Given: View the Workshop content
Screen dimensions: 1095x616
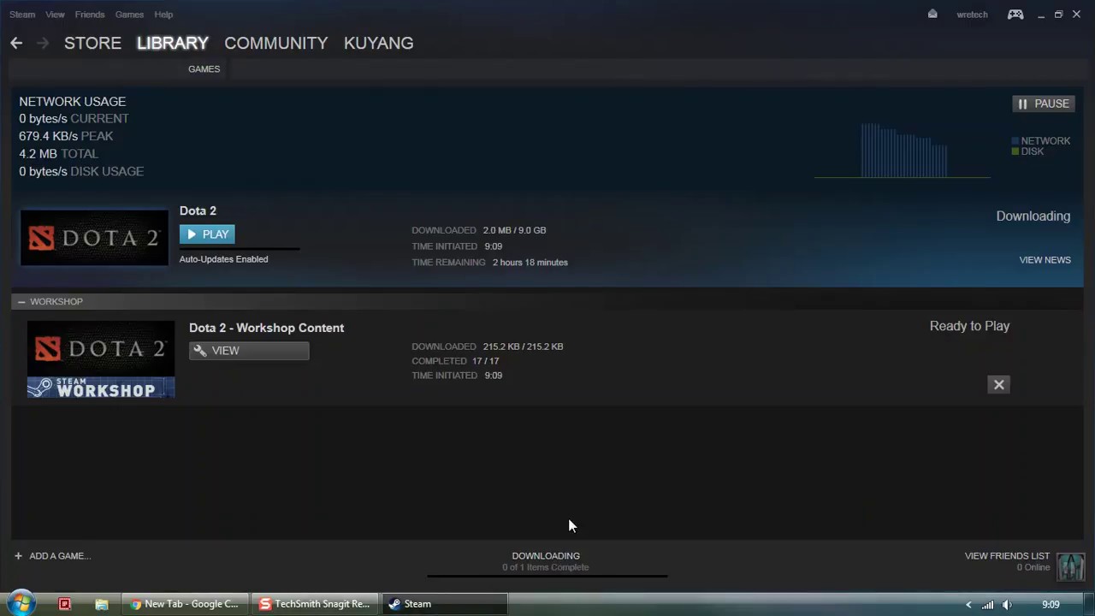Looking at the screenshot, I should click(249, 351).
